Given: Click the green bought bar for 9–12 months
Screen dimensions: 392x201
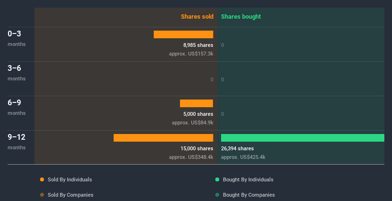Looking at the screenshot, I should click(x=303, y=138).
